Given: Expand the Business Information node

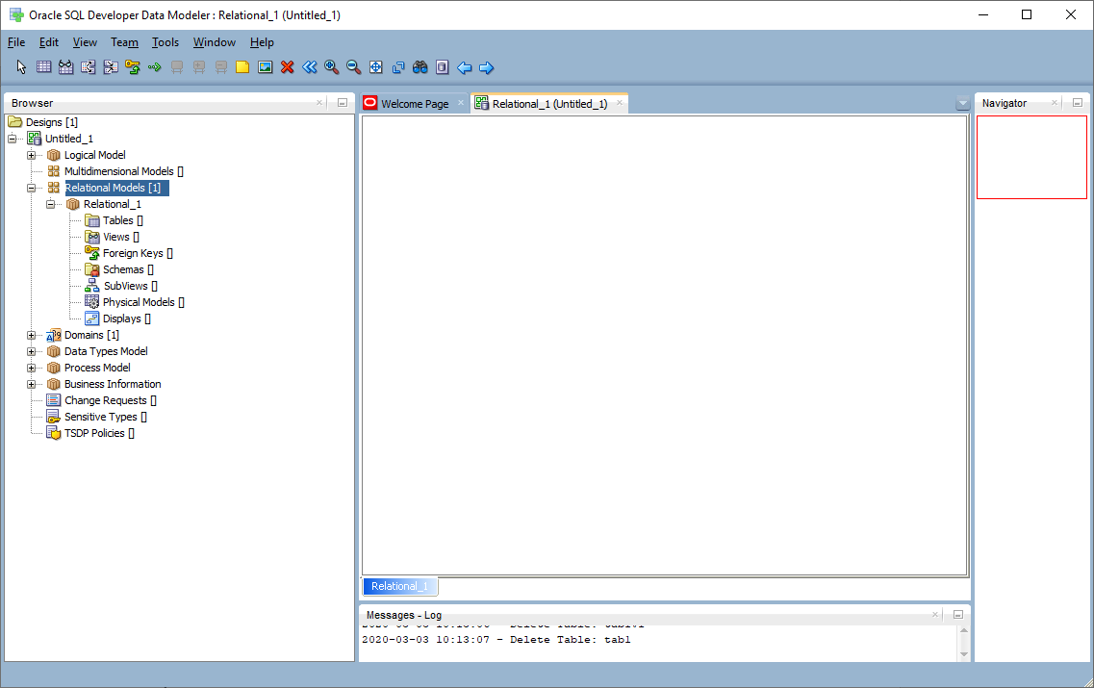Looking at the screenshot, I should coord(32,385).
